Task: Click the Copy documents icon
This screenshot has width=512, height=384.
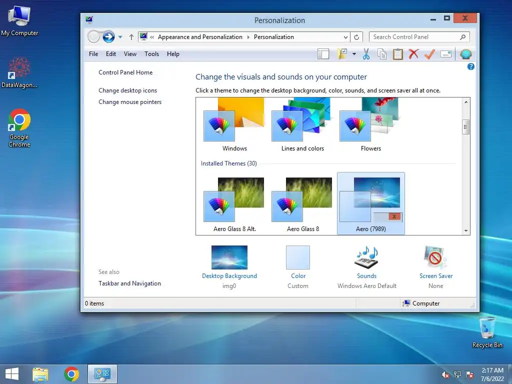Action: click(381, 54)
